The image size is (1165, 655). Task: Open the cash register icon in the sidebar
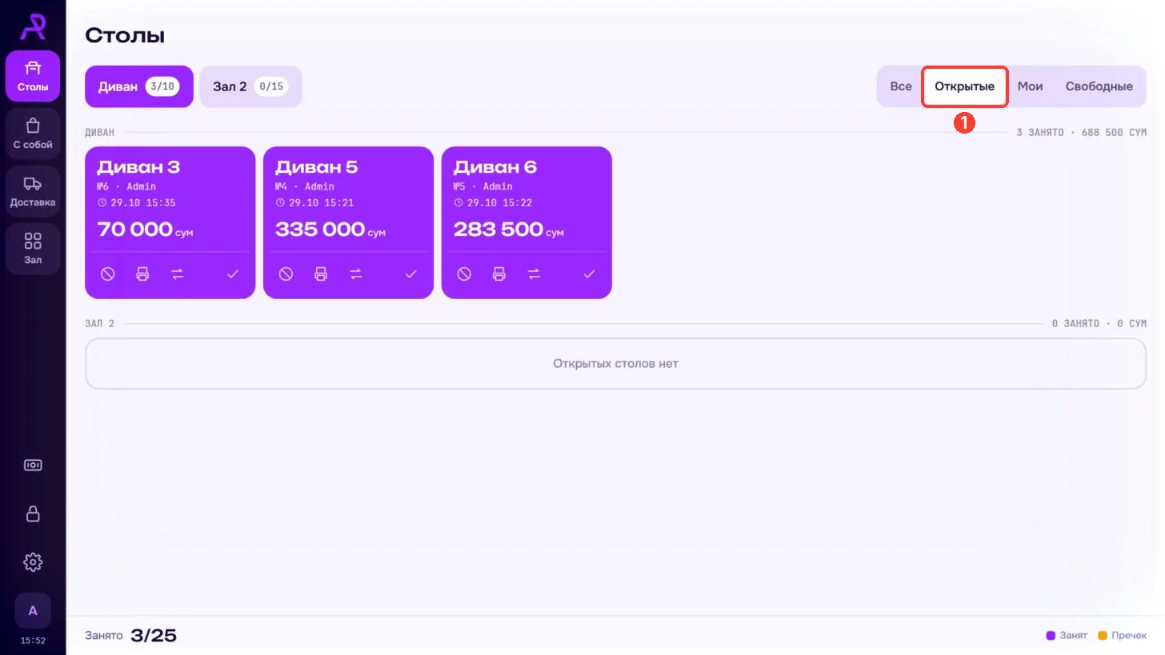pyautogui.click(x=33, y=465)
